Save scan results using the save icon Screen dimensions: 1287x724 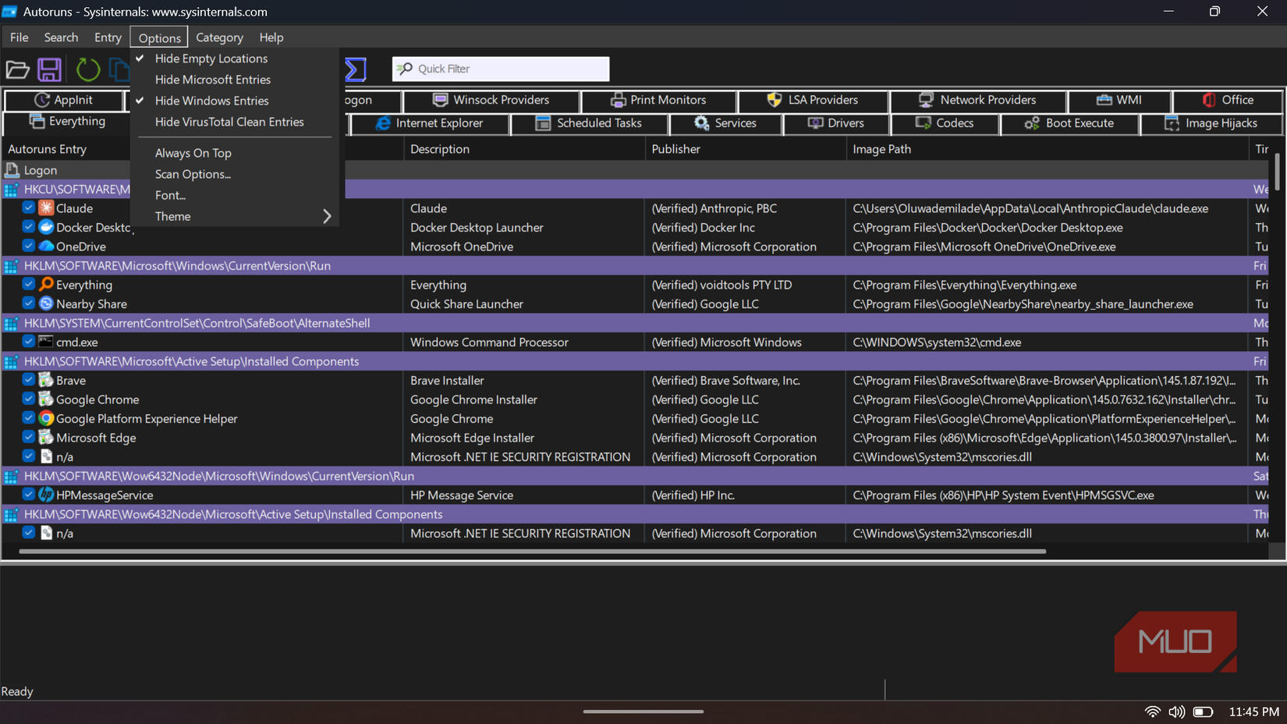click(50, 69)
